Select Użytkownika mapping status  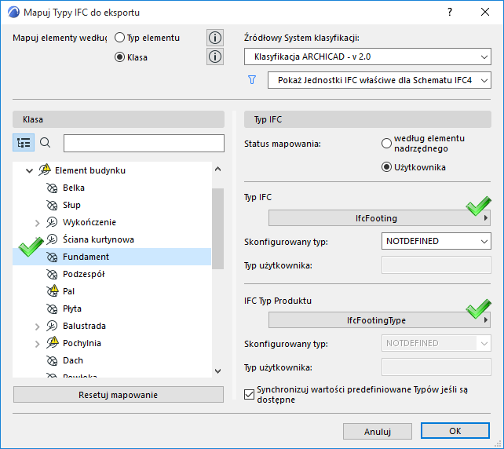point(386,167)
